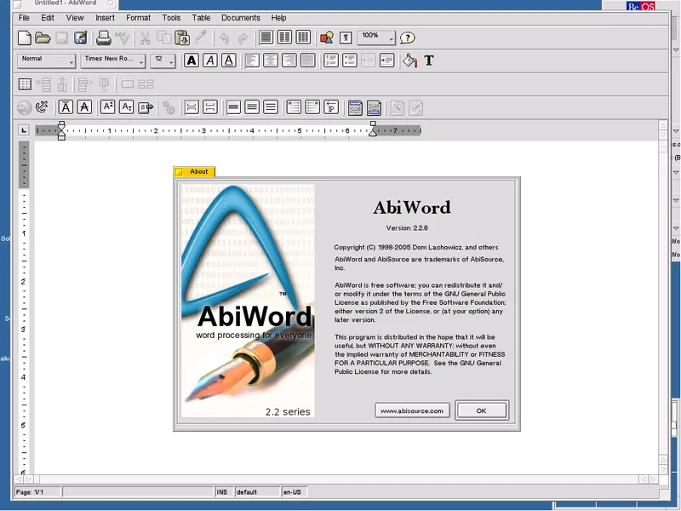
Task: Click the Save As floppy icon
Action: [80, 37]
